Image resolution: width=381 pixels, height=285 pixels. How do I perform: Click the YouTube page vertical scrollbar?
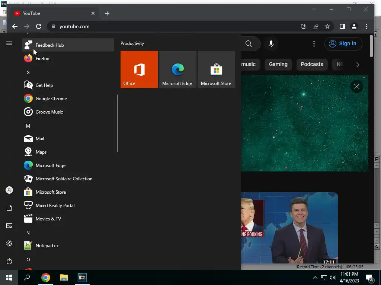point(371,46)
